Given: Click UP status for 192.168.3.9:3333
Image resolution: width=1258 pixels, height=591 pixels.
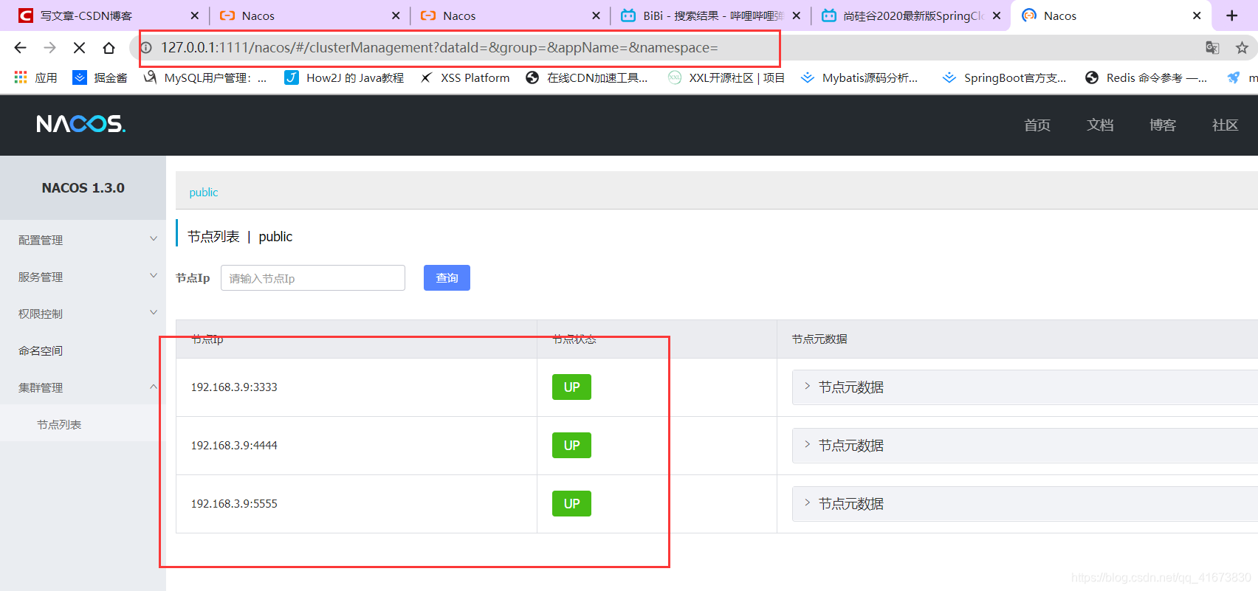Looking at the screenshot, I should click(571, 387).
